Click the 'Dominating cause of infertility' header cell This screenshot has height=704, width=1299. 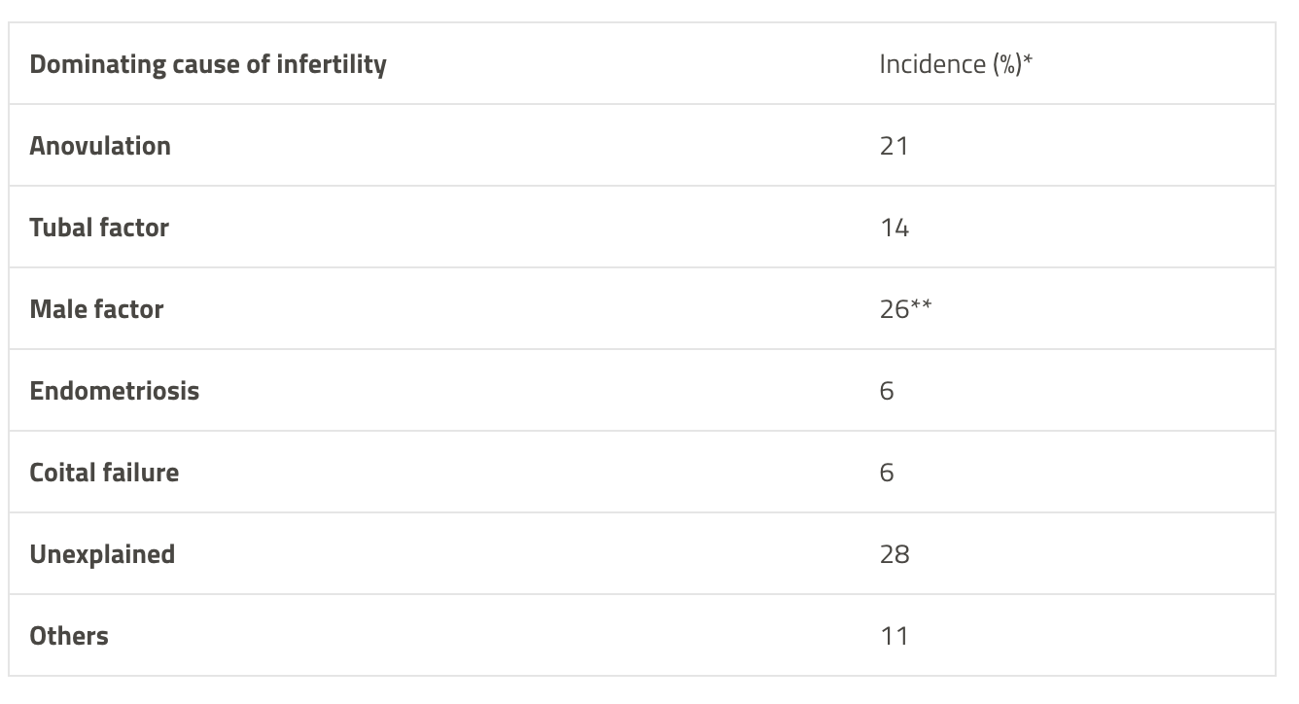(208, 64)
